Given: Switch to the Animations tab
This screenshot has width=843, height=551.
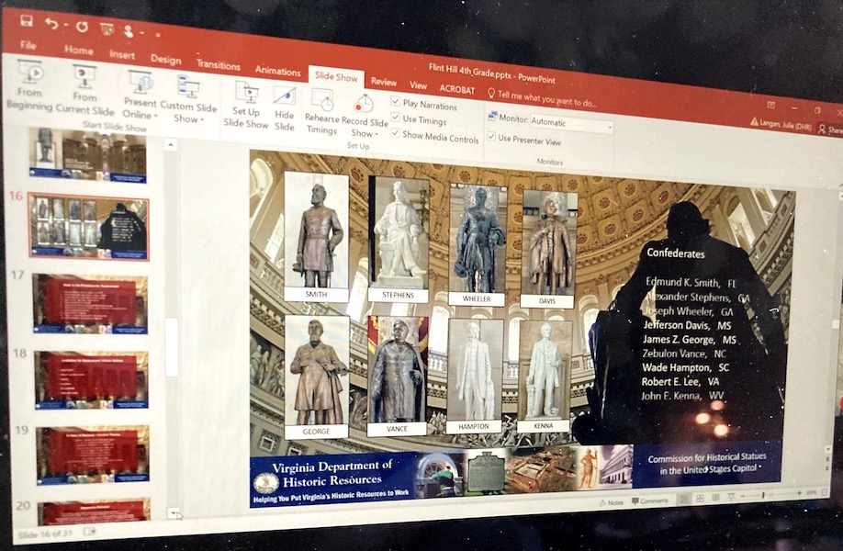Looking at the screenshot, I should click(x=277, y=71).
